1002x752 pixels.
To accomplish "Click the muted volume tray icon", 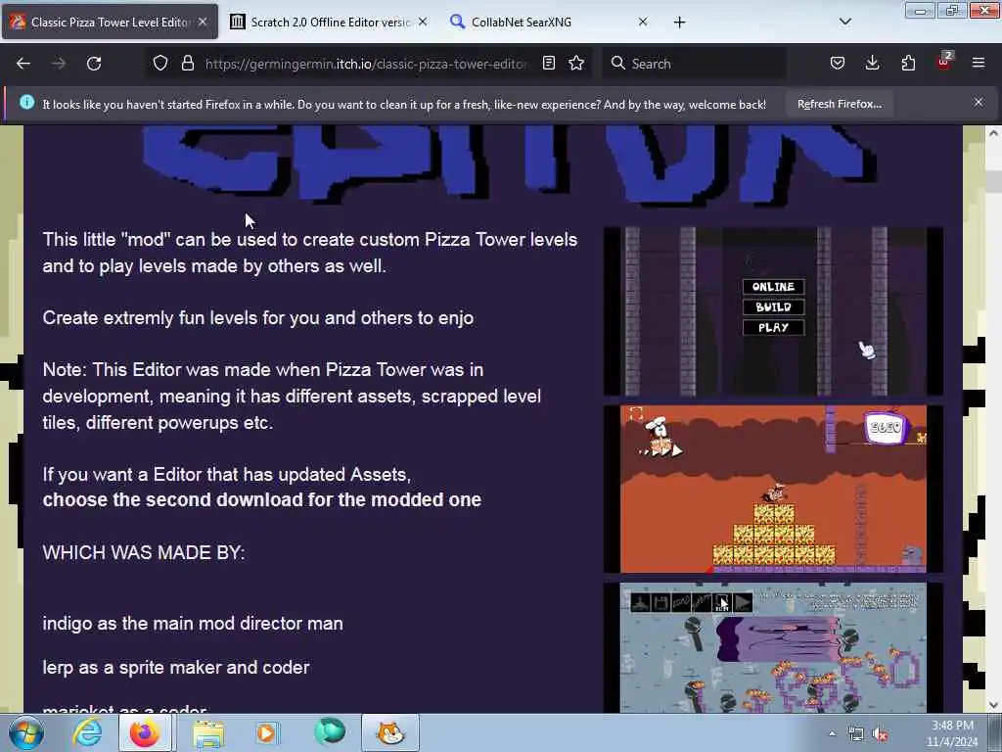I will [880, 734].
